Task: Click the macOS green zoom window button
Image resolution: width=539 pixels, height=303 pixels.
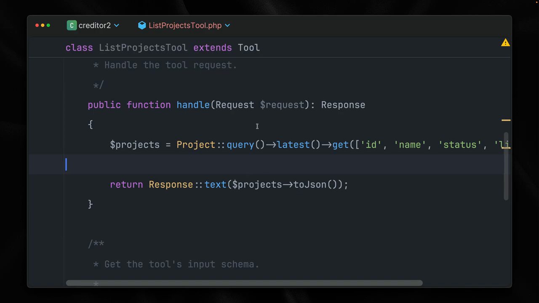Action: click(x=48, y=26)
